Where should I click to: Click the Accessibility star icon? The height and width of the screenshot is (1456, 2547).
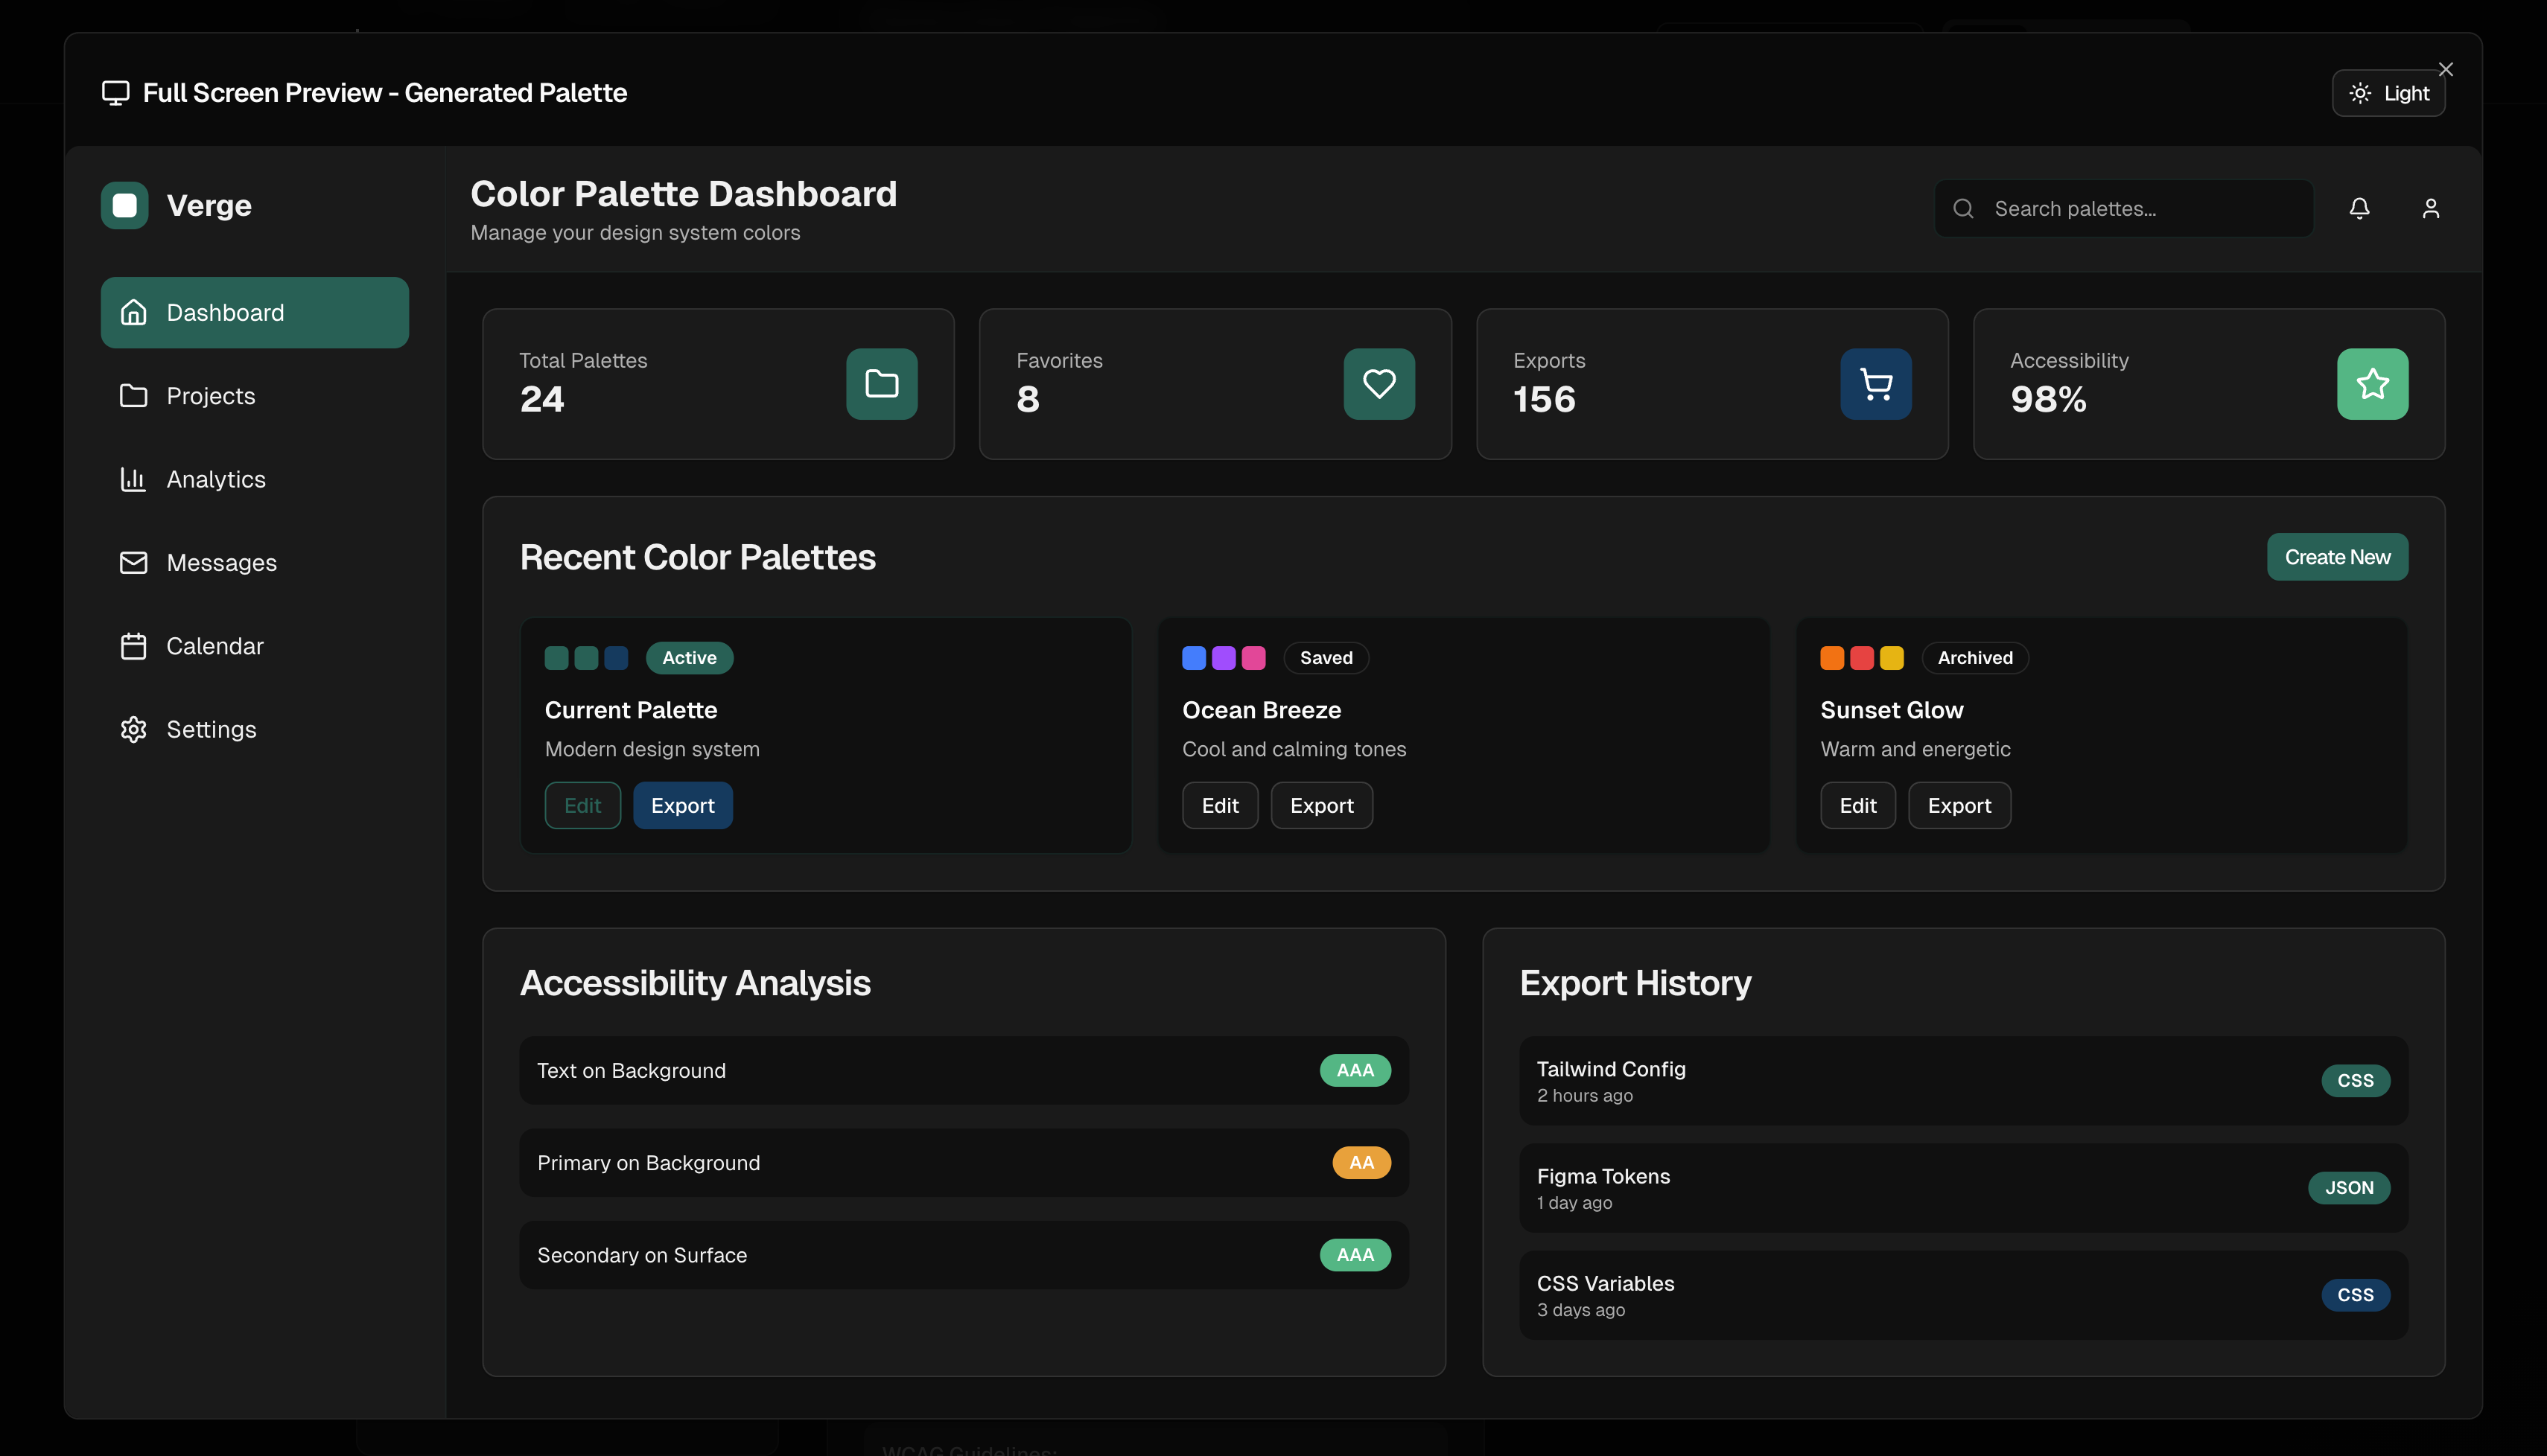[x=2372, y=384]
